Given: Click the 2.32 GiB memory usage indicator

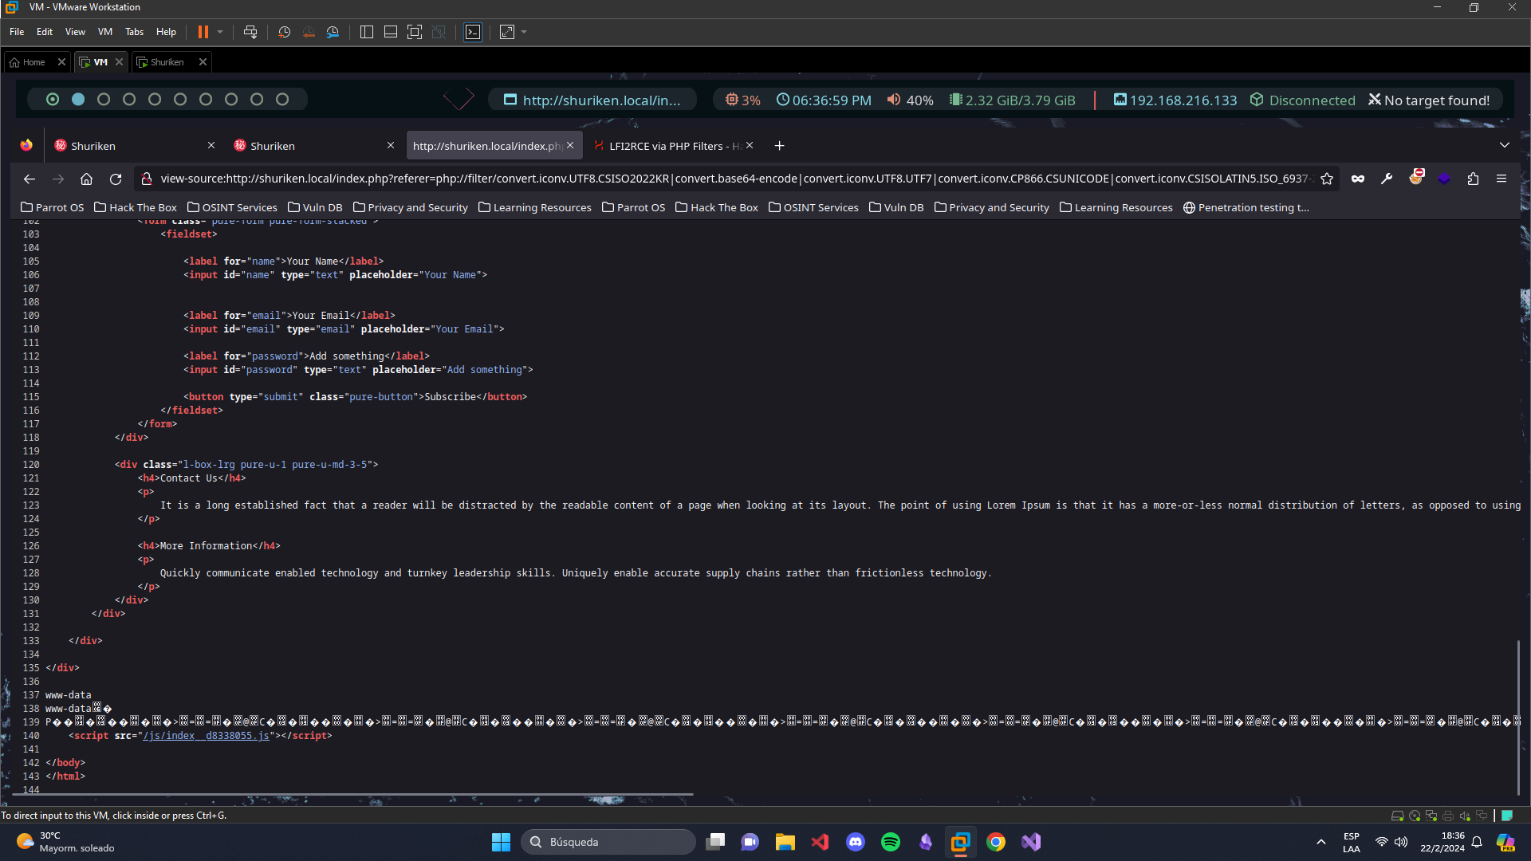Looking at the screenshot, I should tap(1012, 100).
